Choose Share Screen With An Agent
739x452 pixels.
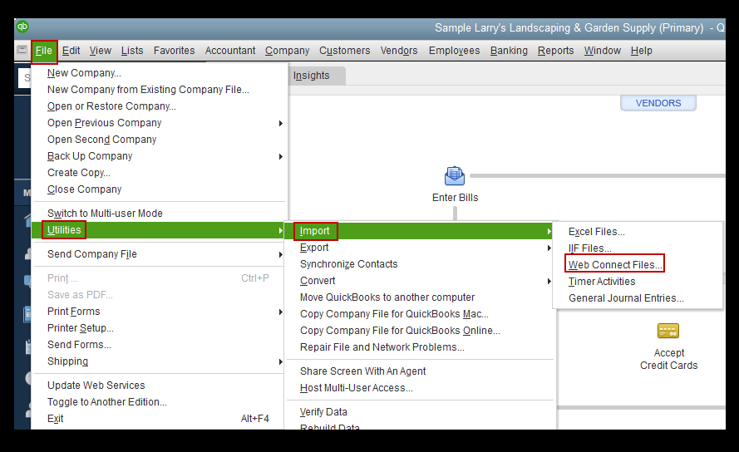(419, 371)
